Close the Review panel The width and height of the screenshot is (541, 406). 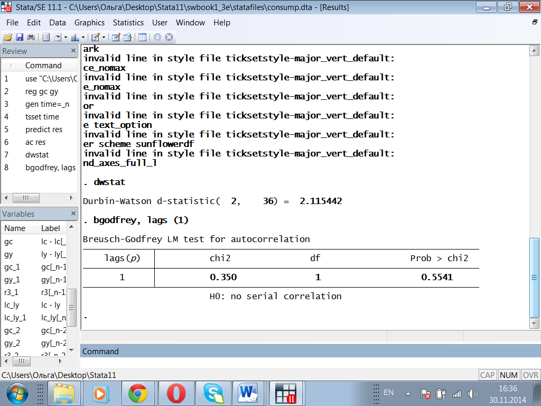tap(73, 51)
